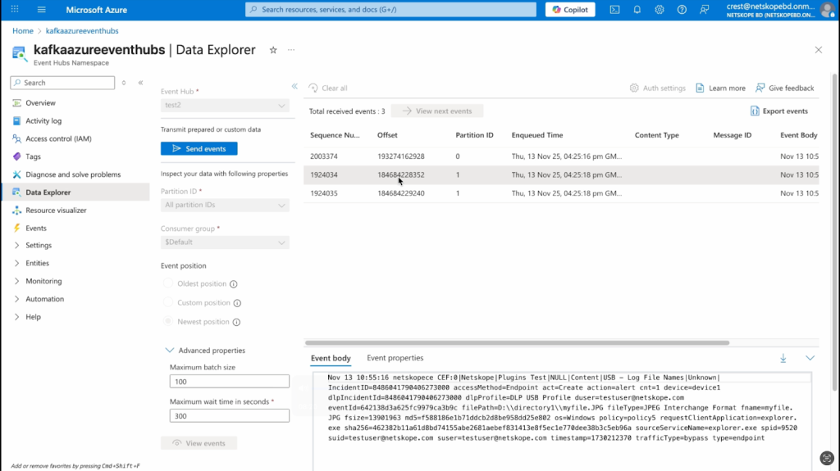Select the row with sequence number 2003374

pos(561,156)
